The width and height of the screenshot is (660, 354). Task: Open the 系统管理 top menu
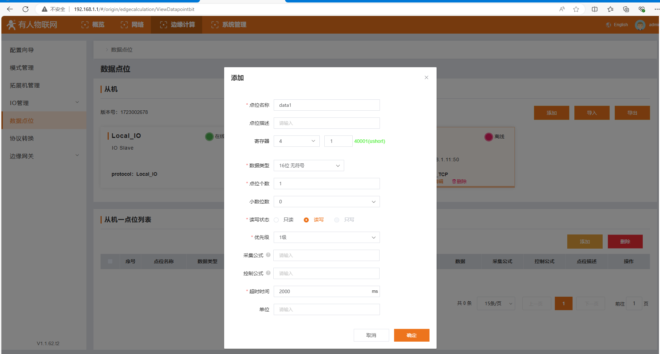pyautogui.click(x=229, y=25)
